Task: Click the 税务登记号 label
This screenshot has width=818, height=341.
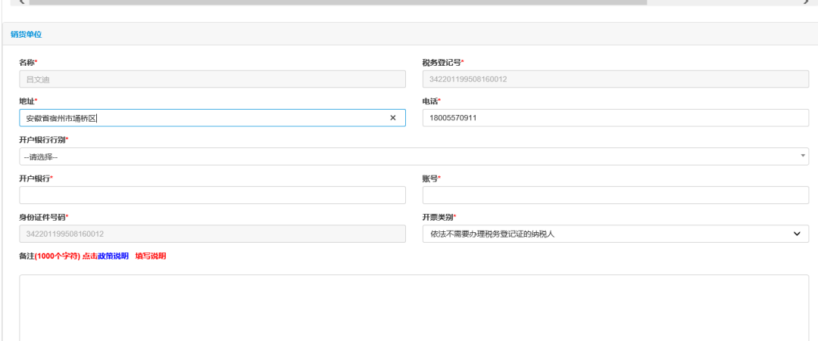Action: point(443,63)
